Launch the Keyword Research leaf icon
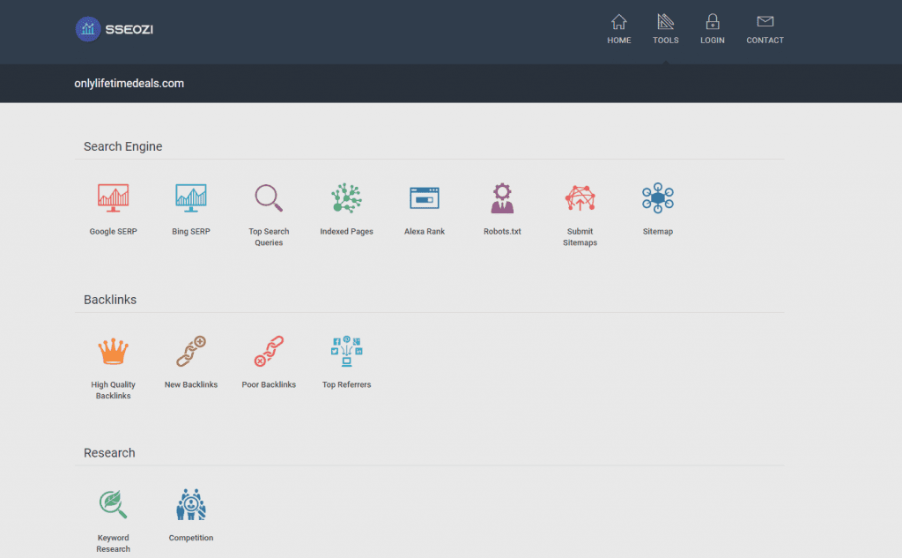Image resolution: width=902 pixels, height=558 pixels. pyautogui.click(x=113, y=504)
